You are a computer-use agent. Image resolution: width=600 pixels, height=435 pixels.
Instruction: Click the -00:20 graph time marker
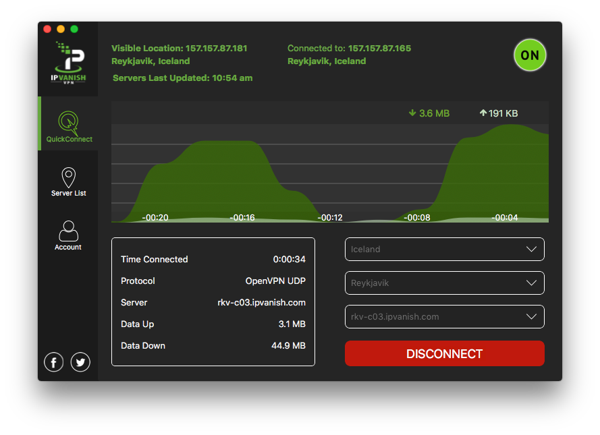[x=155, y=217]
